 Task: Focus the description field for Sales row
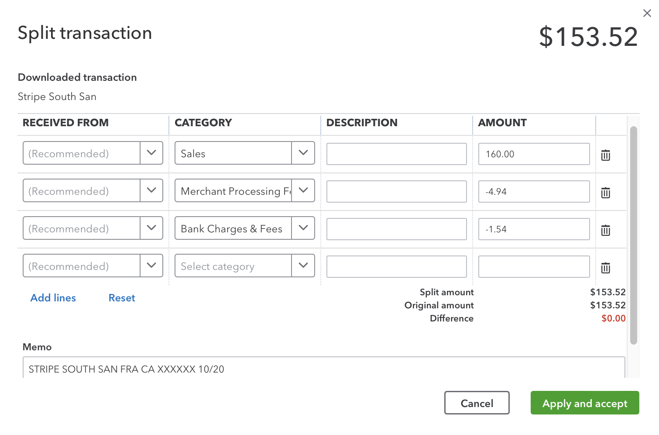pyautogui.click(x=396, y=154)
